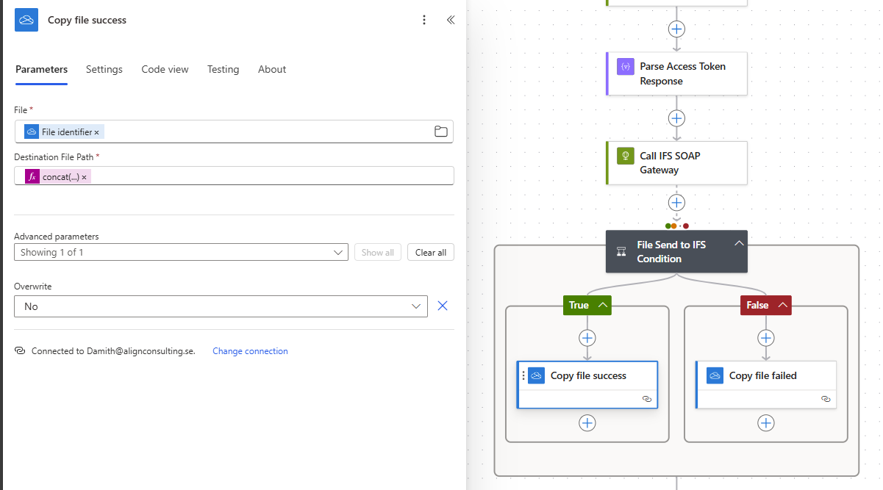This screenshot has width=883, height=490.
Task: Switch to the Code view tab
Action: 165,69
